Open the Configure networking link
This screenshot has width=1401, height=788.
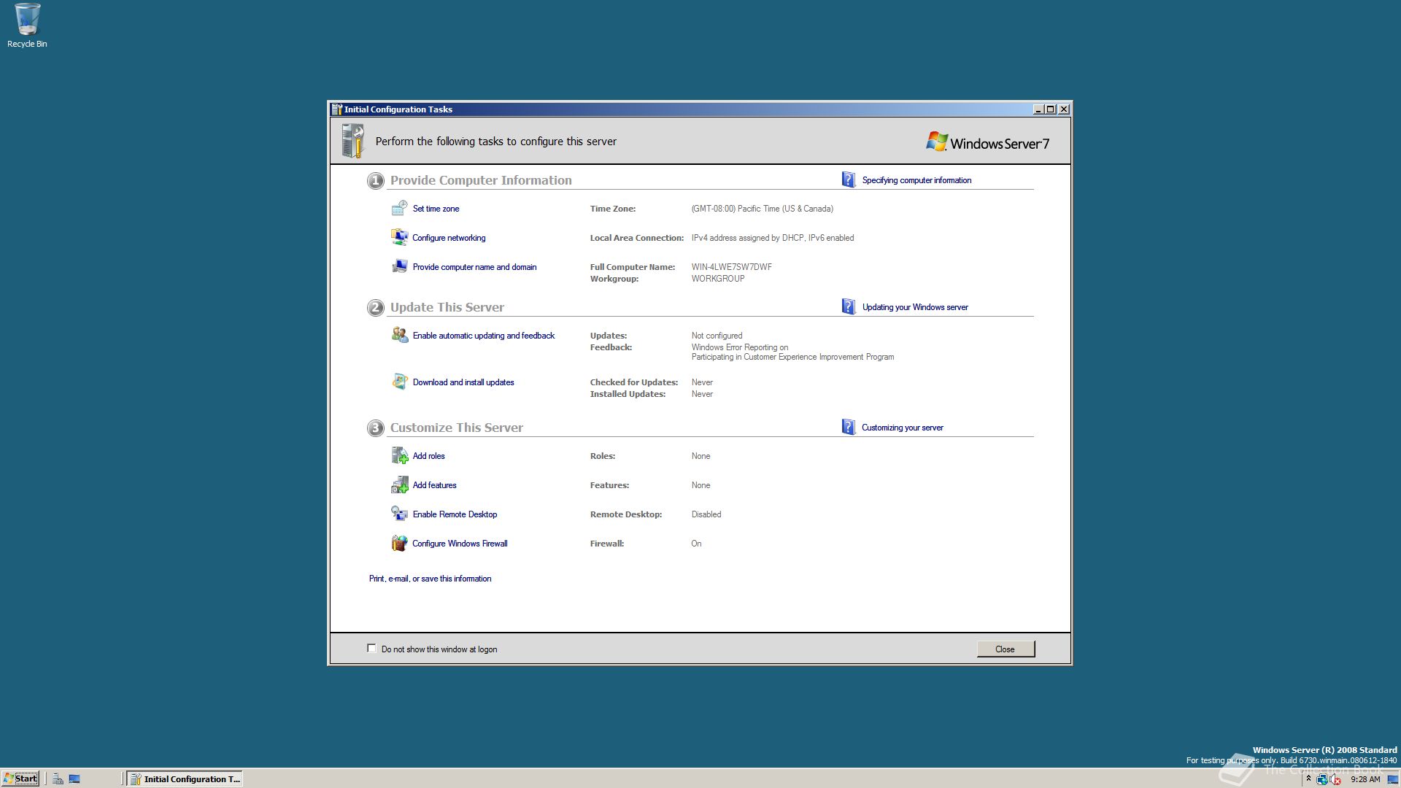pyautogui.click(x=449, y=238)
